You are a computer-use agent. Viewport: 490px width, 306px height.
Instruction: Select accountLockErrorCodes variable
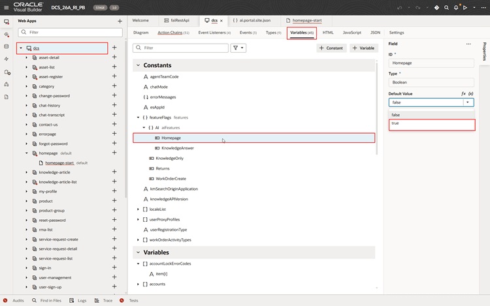pyautogui.click(x=170, y=264)
